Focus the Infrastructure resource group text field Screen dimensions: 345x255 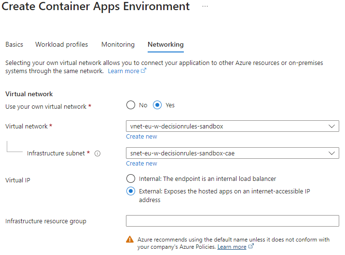(x=232, y=221)
